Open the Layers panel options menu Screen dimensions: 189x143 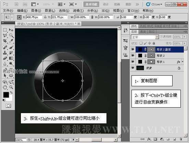tap(185, 32)
